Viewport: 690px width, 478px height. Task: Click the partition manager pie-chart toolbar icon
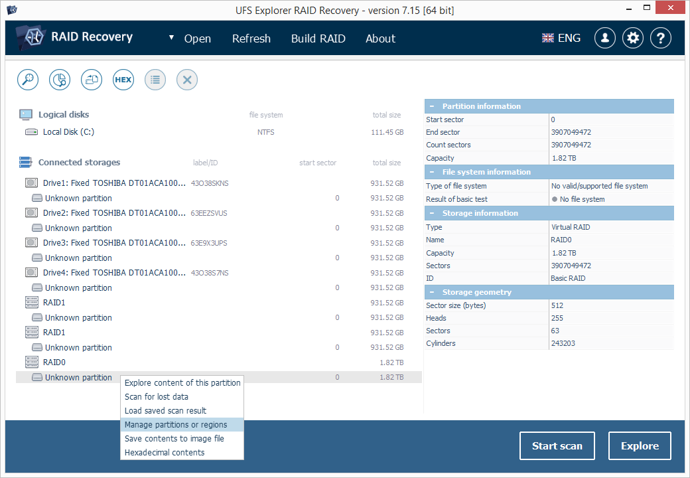pyautogui.click(x=60, y=80)
